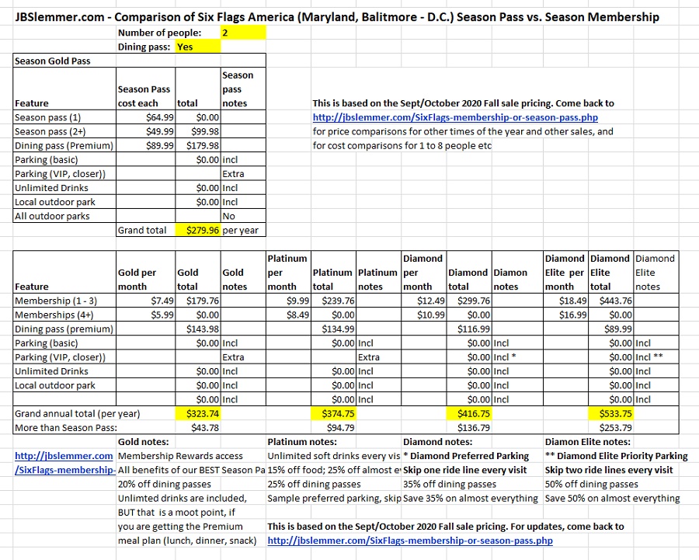Click the Diamond dining pass $116.99 cell
The width and height of the screenshot is (699, 560).
tap(469, 329)
